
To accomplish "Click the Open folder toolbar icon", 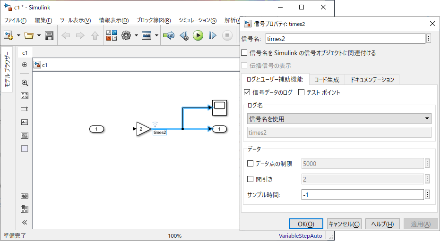I will click(29, 35).
